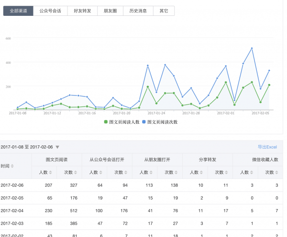This screenshot has height=237, width=287.
Task: Select the 2017-02-06 date cell in the table
Action: click(12, 185)
